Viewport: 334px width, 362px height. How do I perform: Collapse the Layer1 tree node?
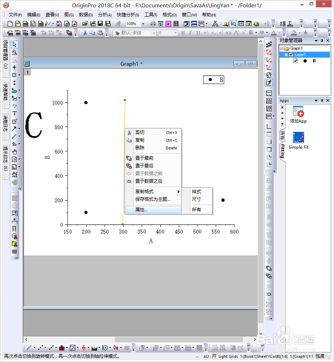point(286,55)
